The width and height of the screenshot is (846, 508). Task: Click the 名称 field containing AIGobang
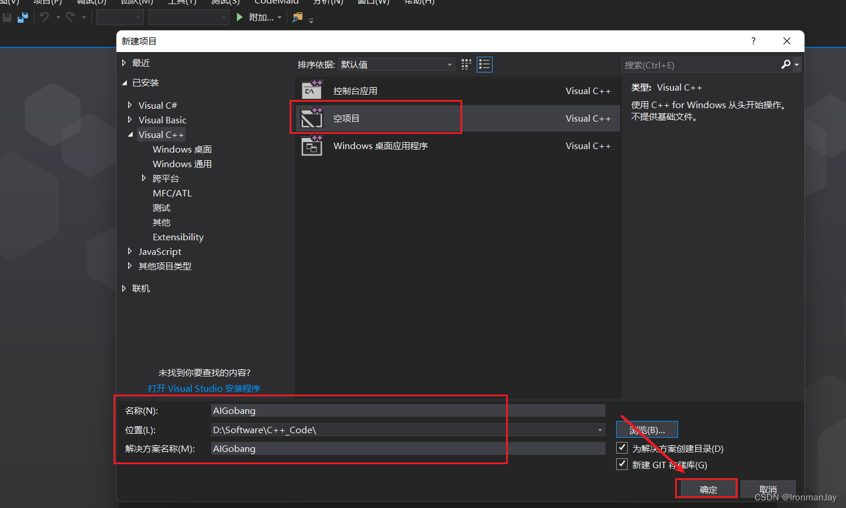(408, 410)
